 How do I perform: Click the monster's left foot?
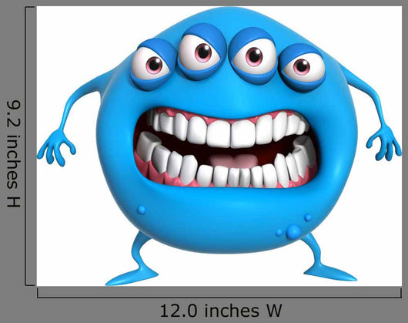click(x=132, y=278)
